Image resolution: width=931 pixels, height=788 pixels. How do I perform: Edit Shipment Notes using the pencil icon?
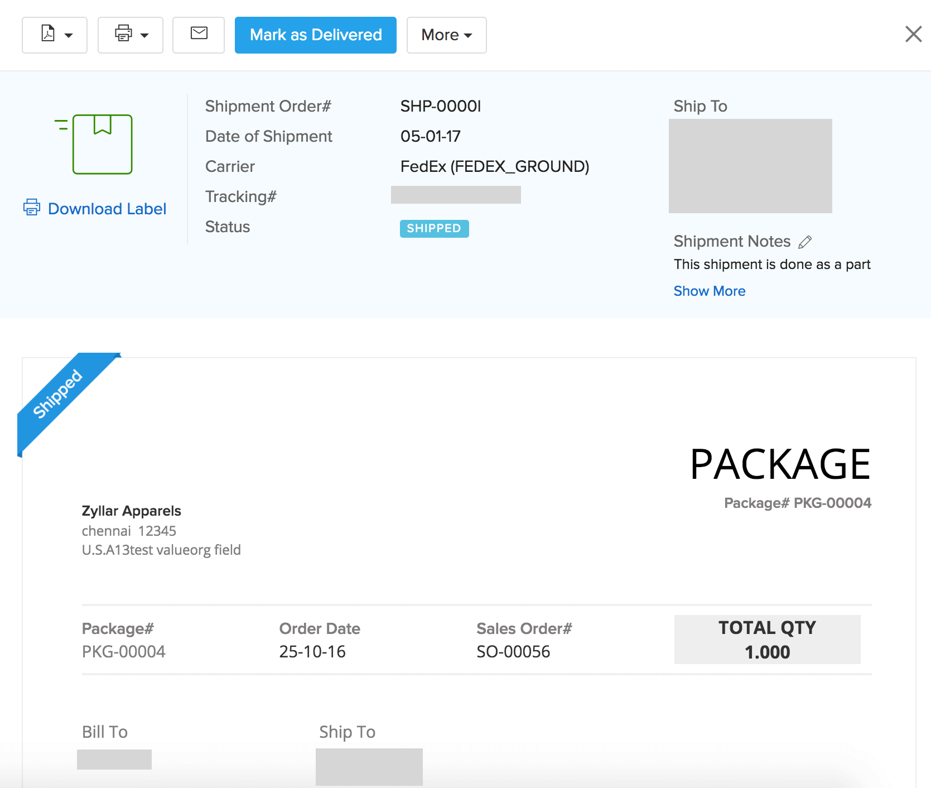coord(805,242)
